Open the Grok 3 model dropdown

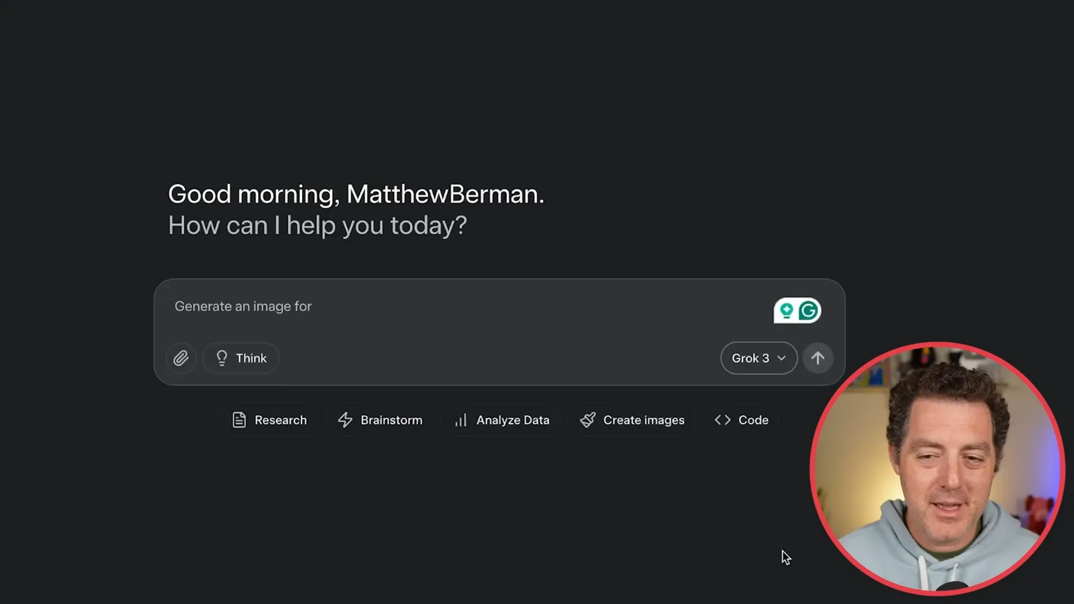click(x=759, y=358)
